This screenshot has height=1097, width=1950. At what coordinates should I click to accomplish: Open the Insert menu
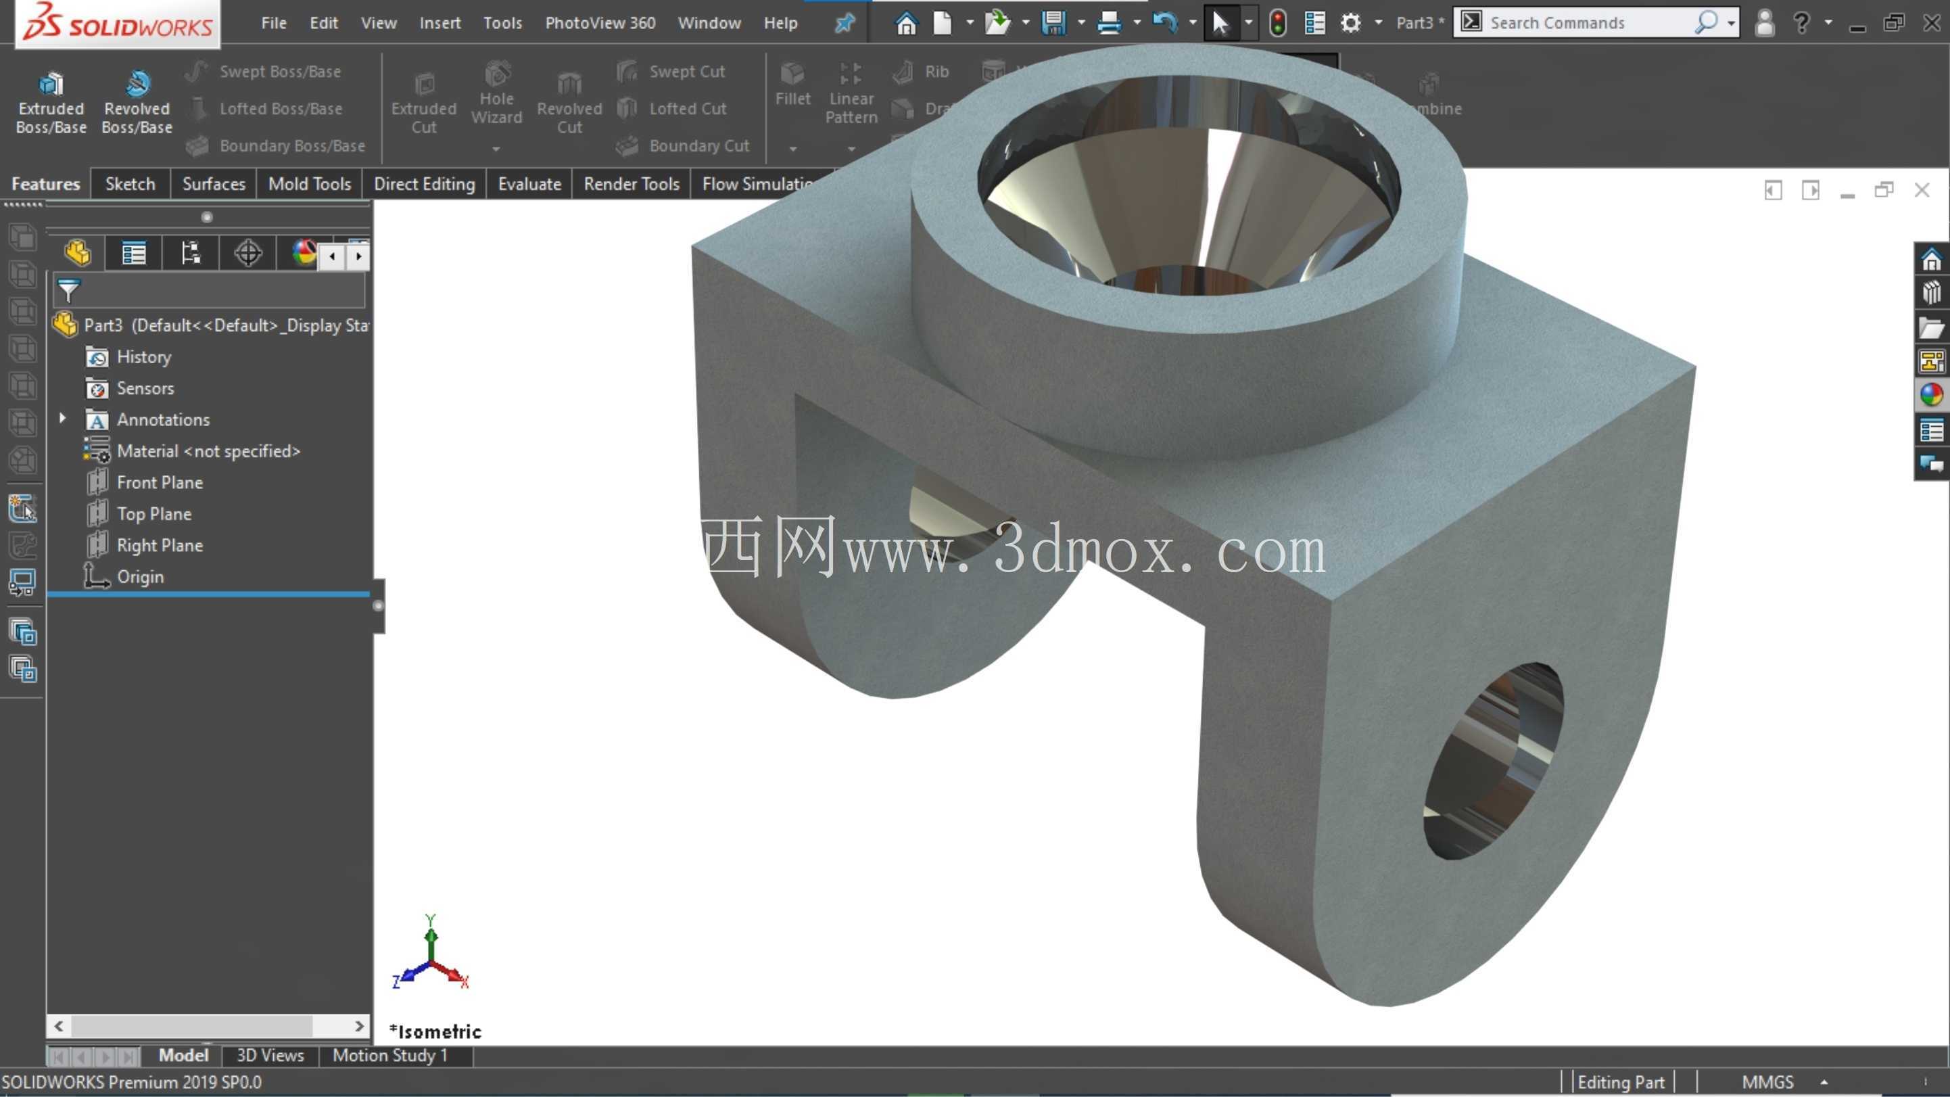(439, 23)
